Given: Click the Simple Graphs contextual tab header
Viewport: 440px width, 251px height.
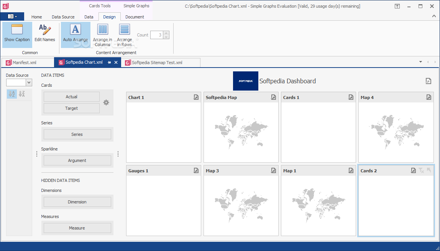Looking at the screenshot, I should pyautogui.click(x=136, y=6).
